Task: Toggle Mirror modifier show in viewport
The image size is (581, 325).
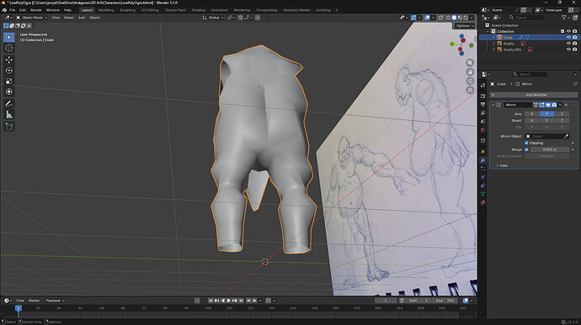Action: coord(548,105)
